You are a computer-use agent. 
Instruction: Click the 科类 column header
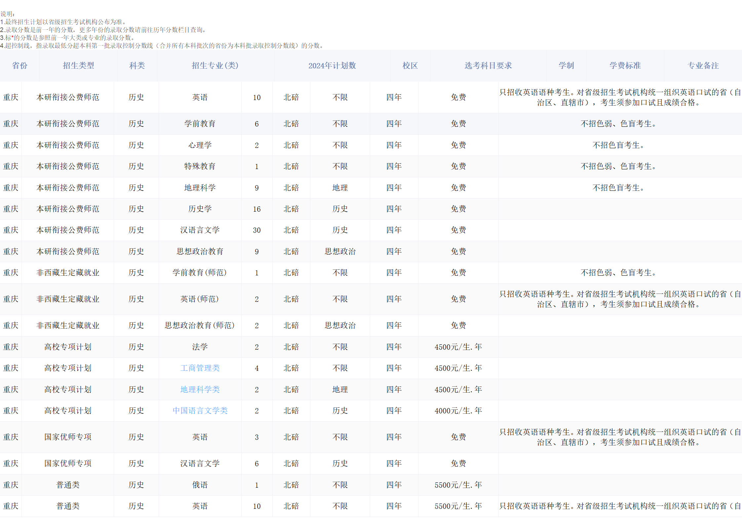click(137, 65)
